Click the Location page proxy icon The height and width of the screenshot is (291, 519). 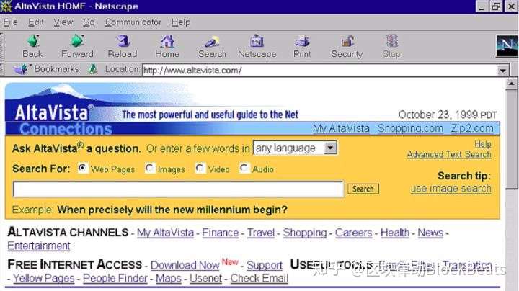(x=93, y=69)
